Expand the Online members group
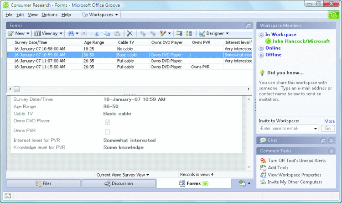Viewport: 342px width, 203px height. [x=261, y=48]
